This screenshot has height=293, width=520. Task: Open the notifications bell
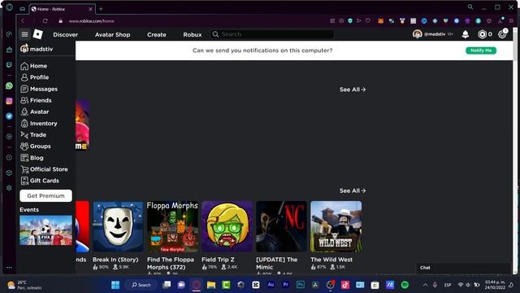(x=466, y=34)
